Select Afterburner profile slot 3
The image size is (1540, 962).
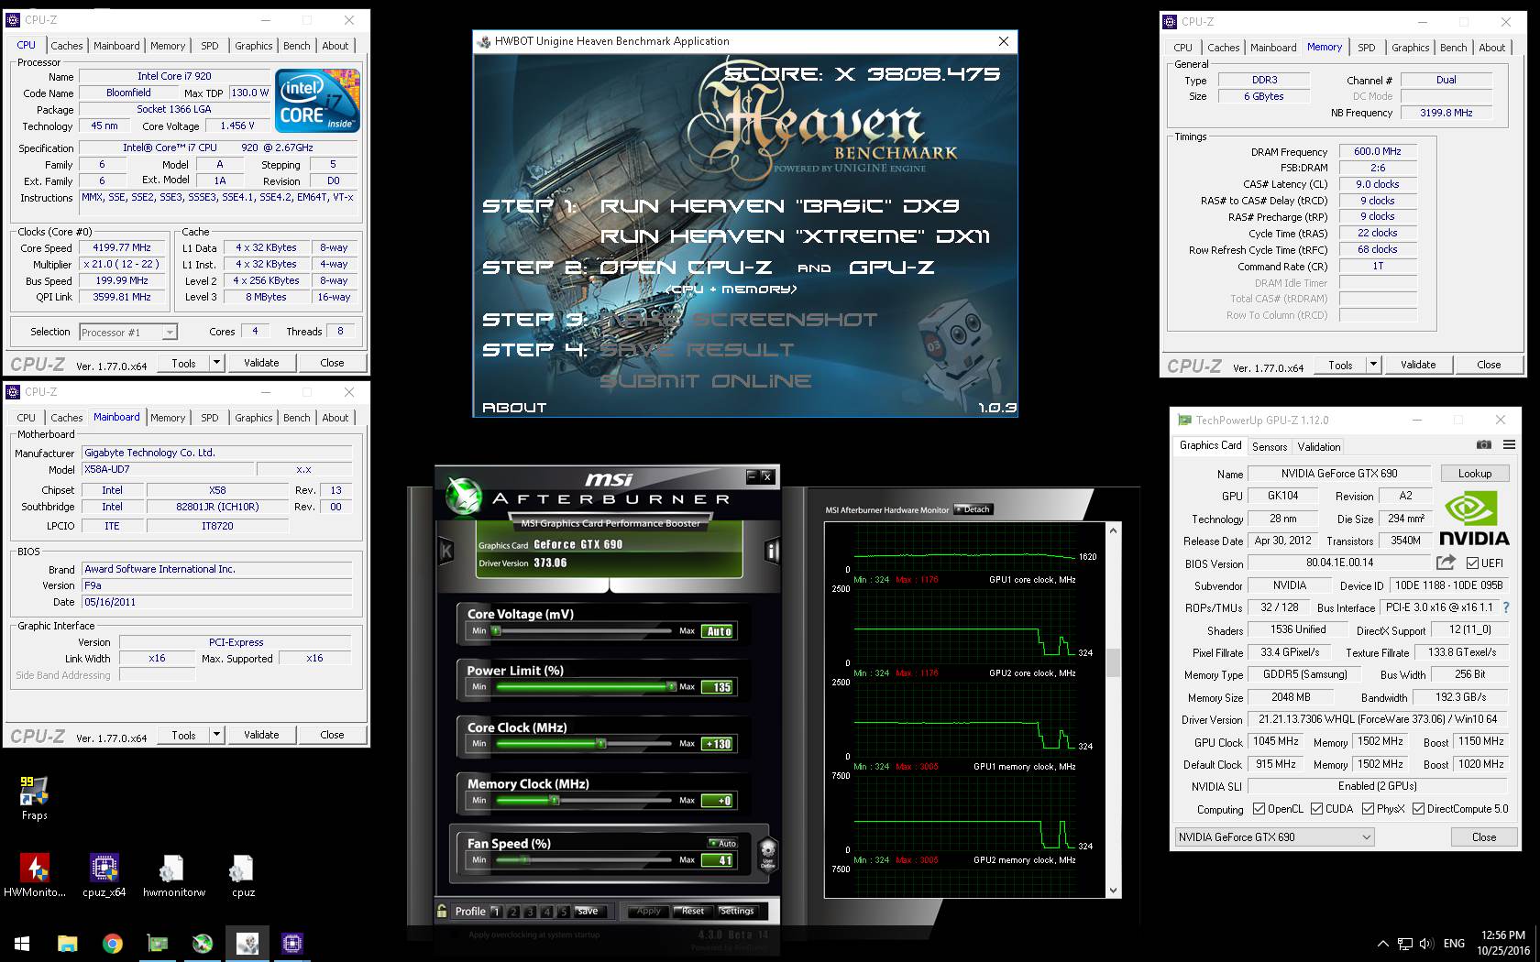click(x=530, y=911)
